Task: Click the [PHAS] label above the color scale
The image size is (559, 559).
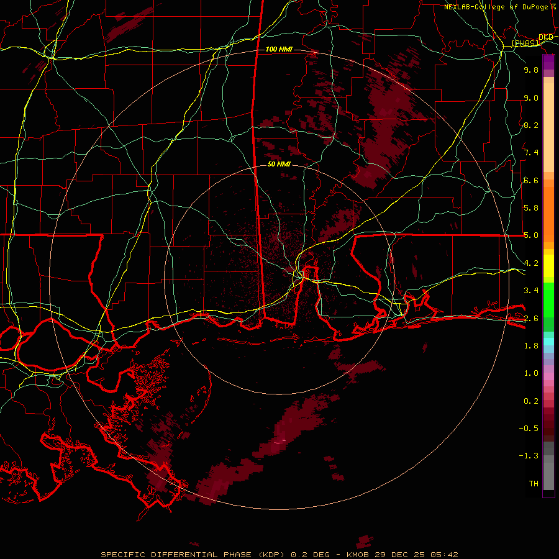Action: pyautogui.click(x=525, y=43)
